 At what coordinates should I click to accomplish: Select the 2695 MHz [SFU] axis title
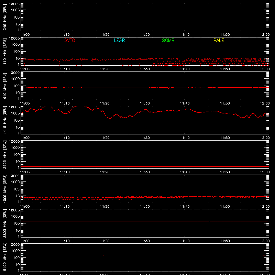point(5,154)
